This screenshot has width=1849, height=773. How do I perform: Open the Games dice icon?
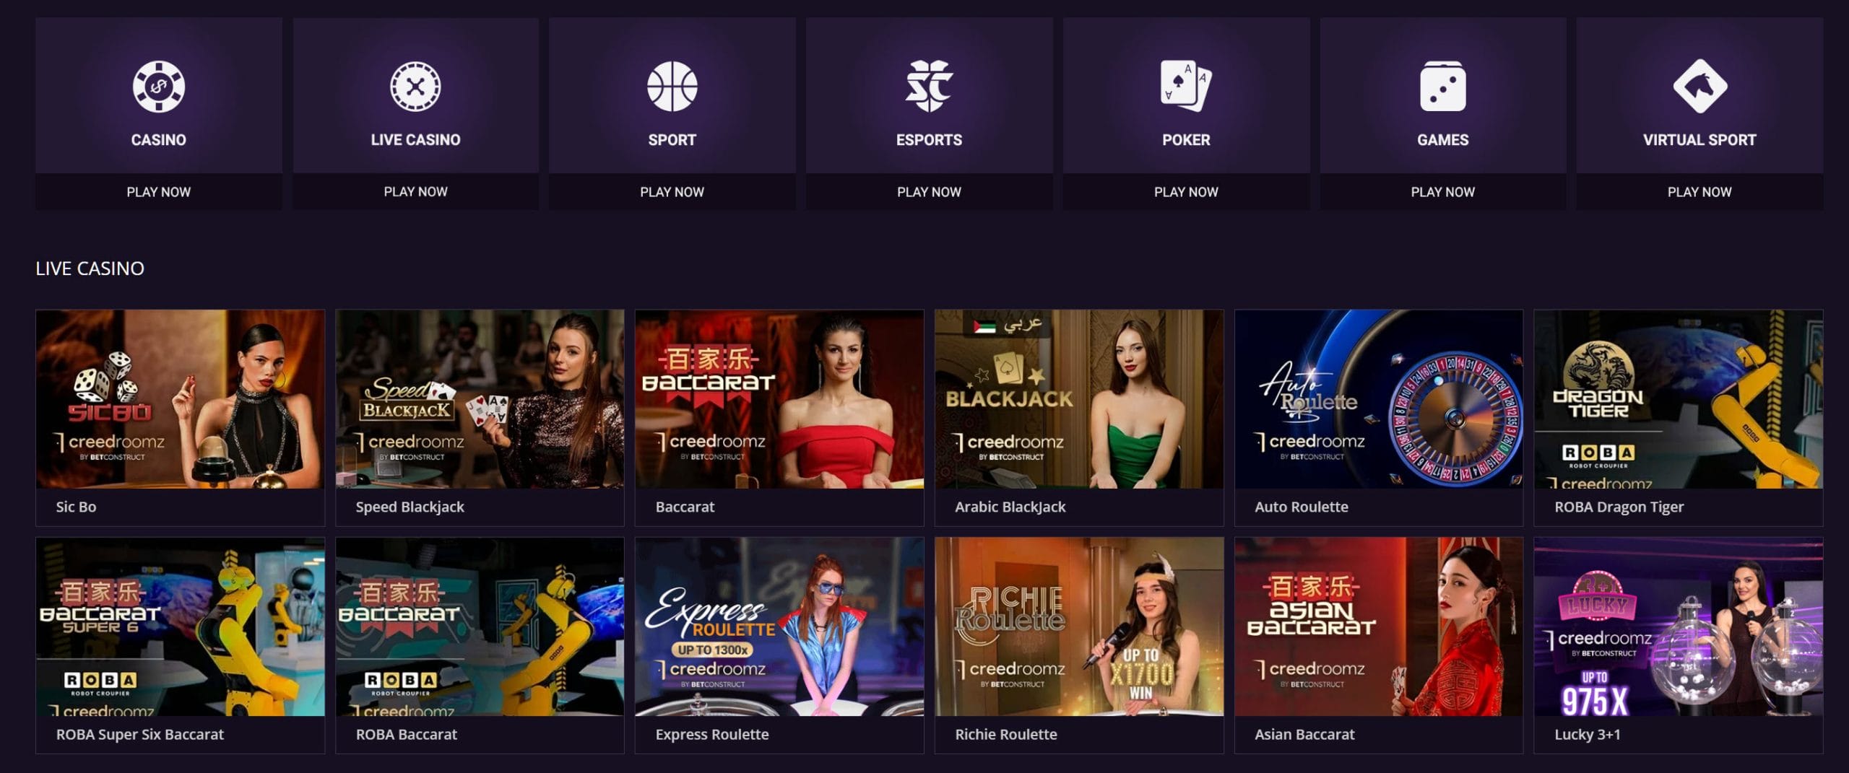(x=1442, y=87)
